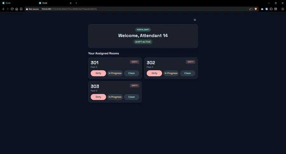
Task: Click the PORTAL SHIFT label badge
Action: 143,30
